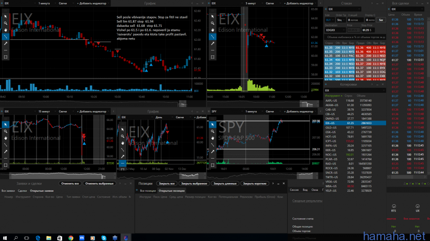Open the Сессия menu
The width and height of the screenshot is (430, 241).
(x=294, y=190)
